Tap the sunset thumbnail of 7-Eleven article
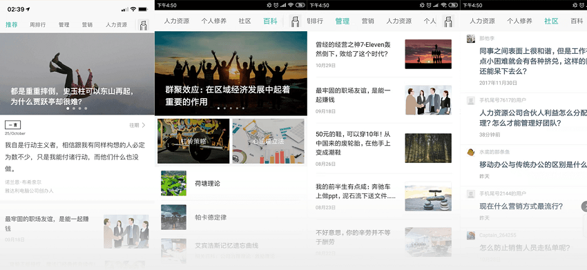 pyautogui.click(x=428, y=54)
